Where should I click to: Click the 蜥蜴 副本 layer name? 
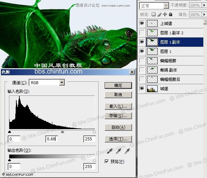169,70
